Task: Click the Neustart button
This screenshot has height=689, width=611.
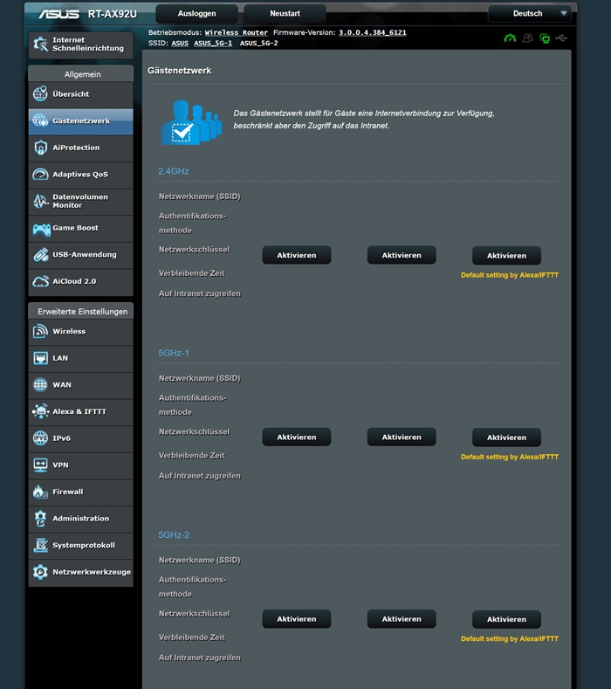Action: click(x=285, y=14)
